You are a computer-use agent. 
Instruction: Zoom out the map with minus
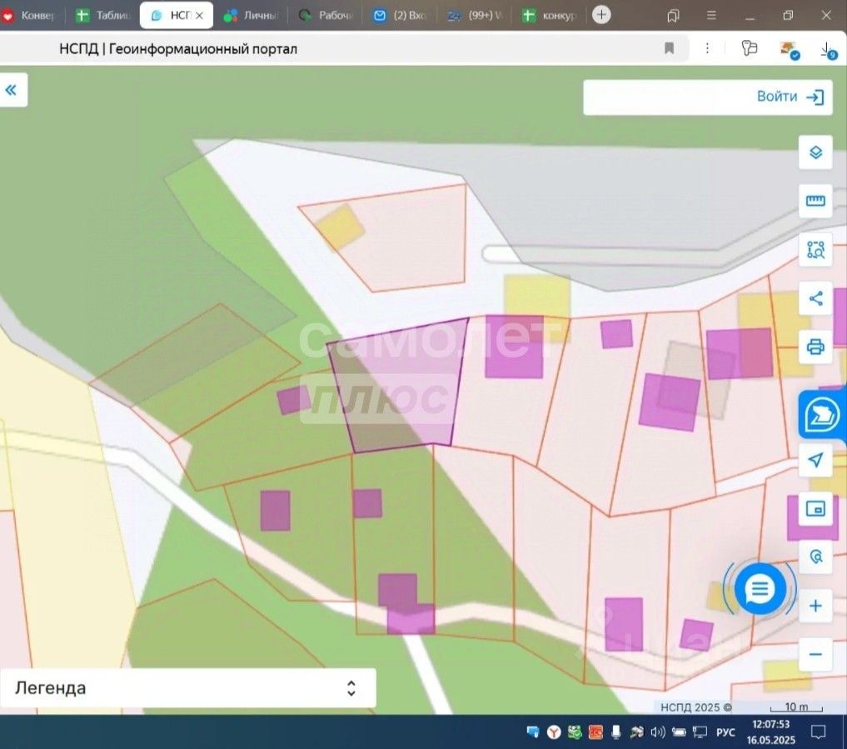815,654
